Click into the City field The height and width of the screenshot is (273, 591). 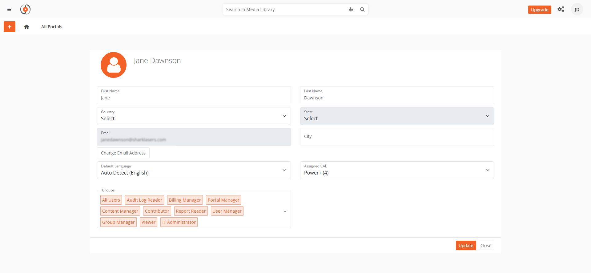[397, 137]
